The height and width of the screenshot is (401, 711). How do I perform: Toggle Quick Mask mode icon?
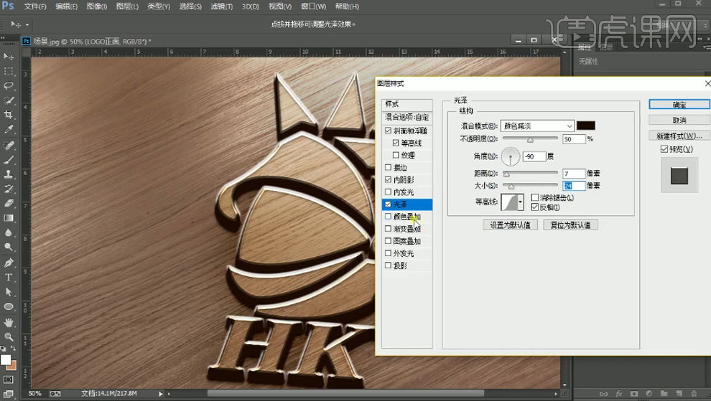click(x=8, y=379)
